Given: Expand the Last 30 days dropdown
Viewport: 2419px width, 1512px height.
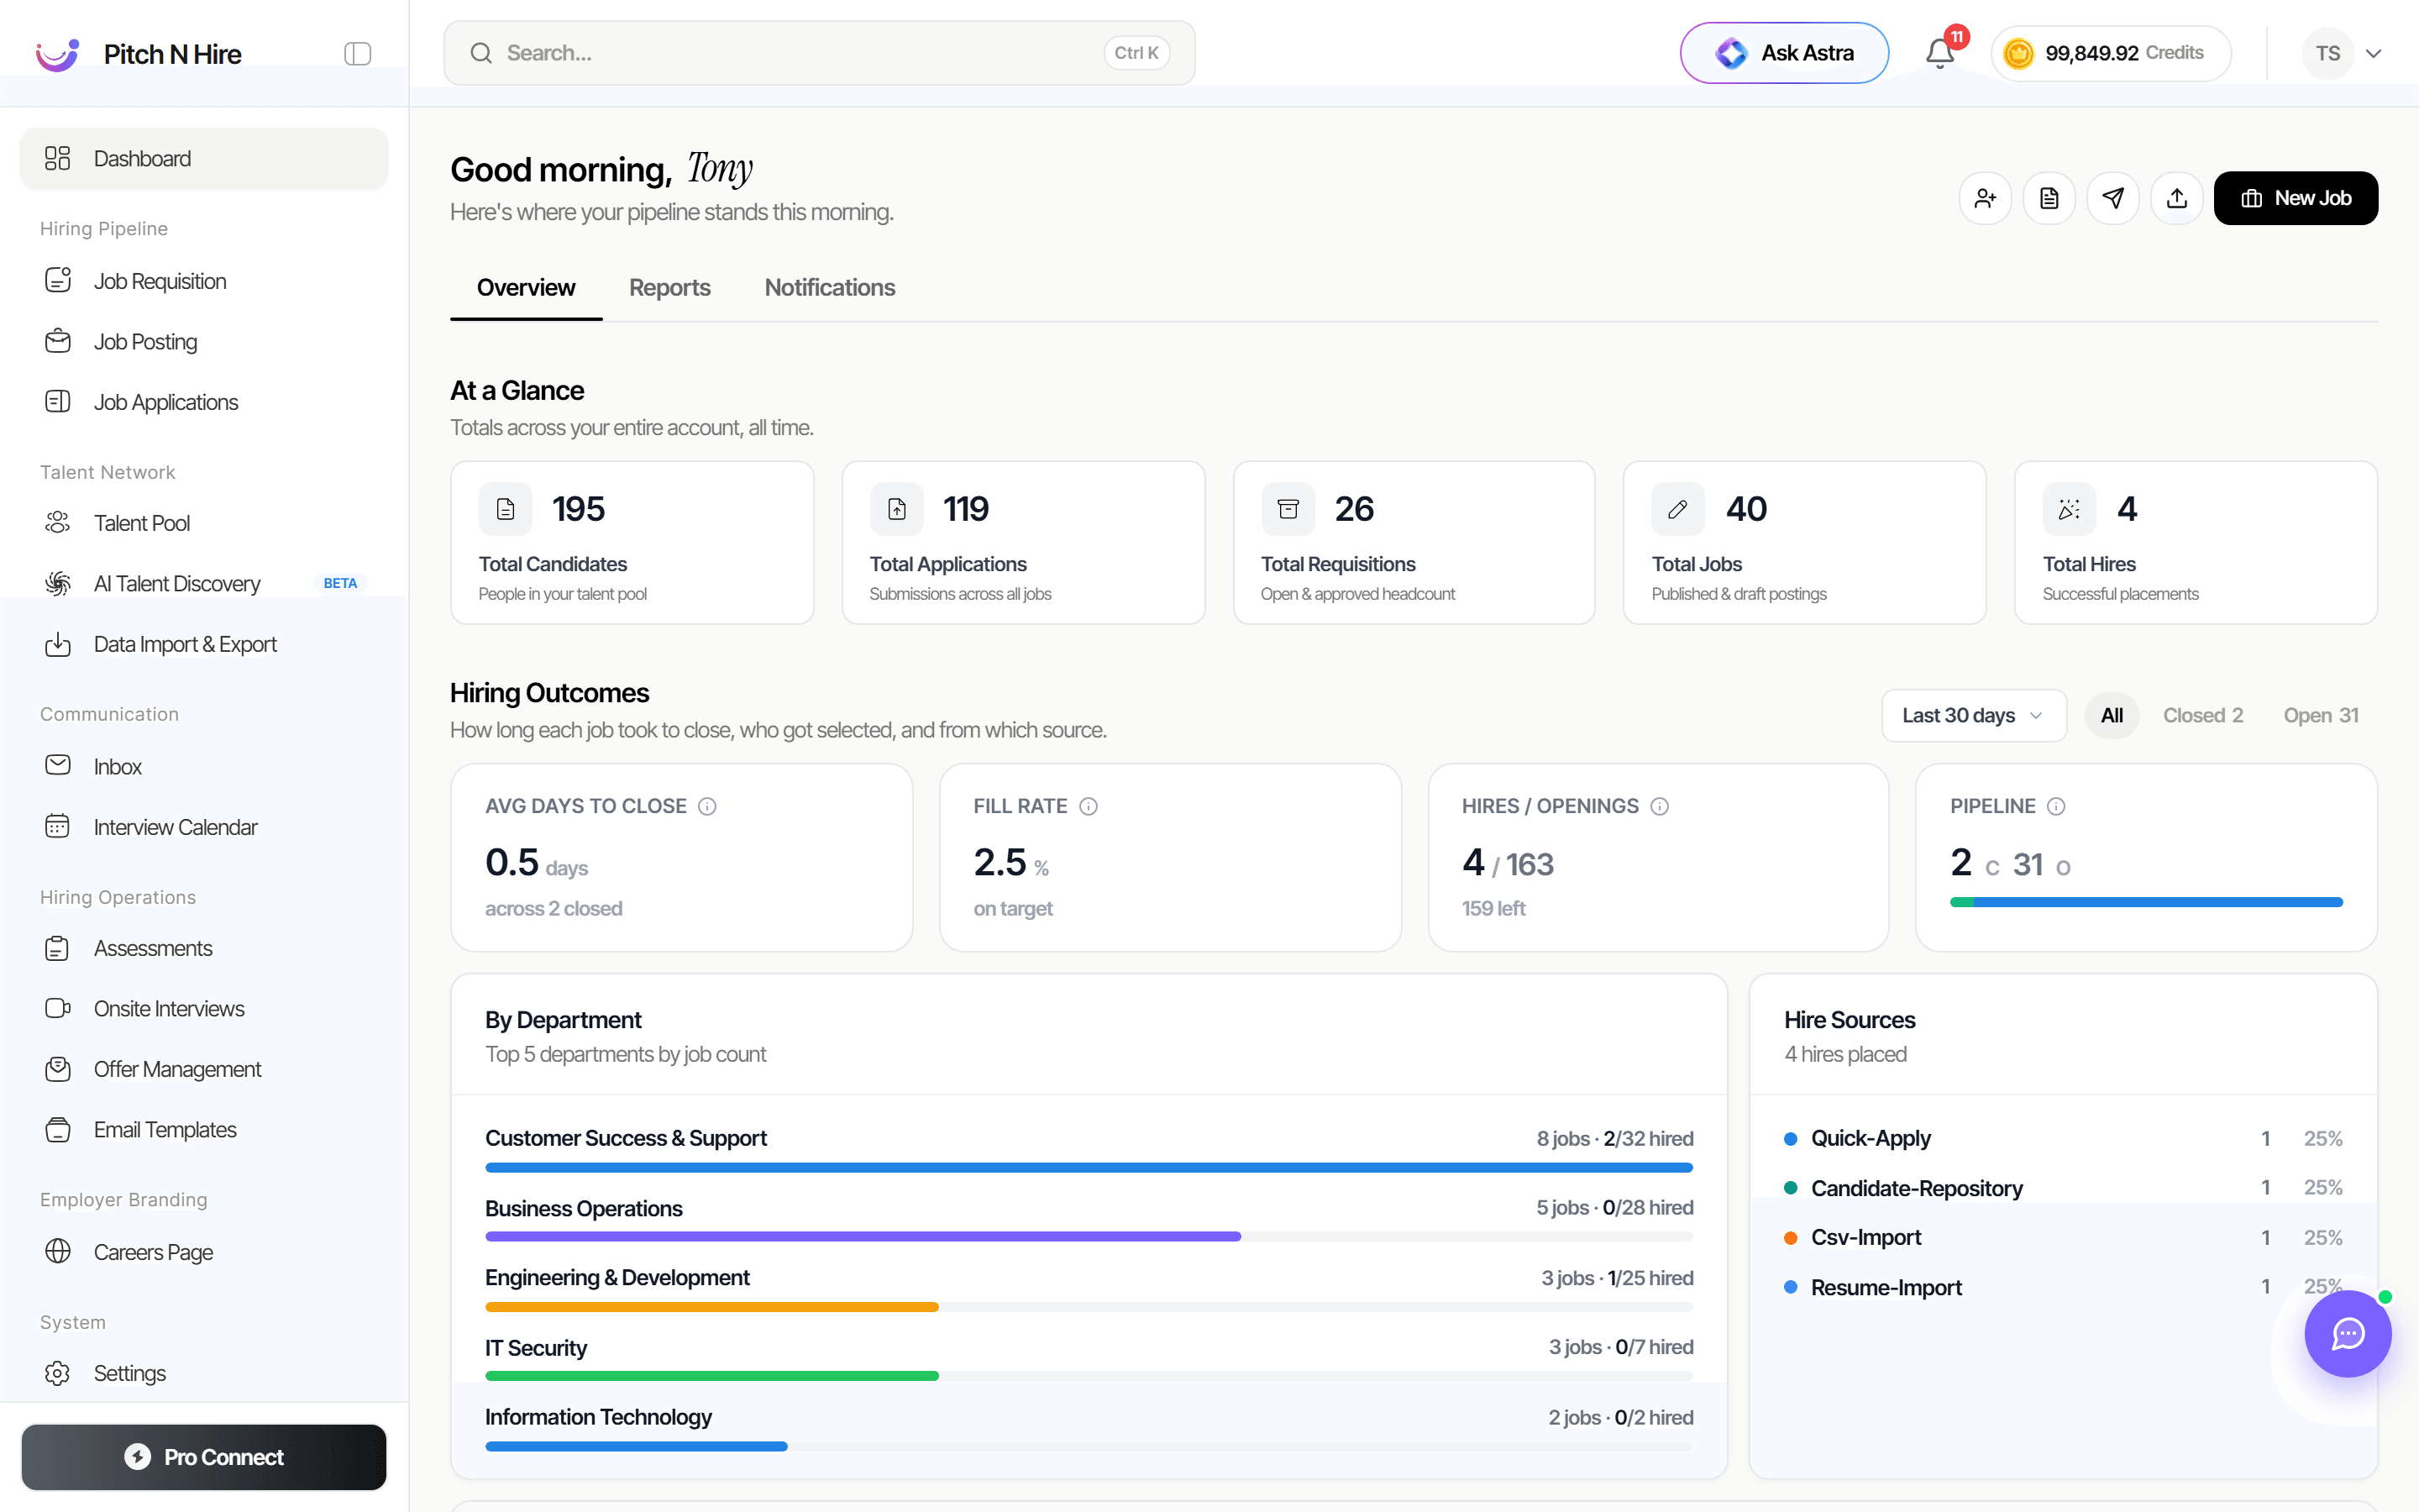Looking at the screenshot, I should pos(1973,715).
